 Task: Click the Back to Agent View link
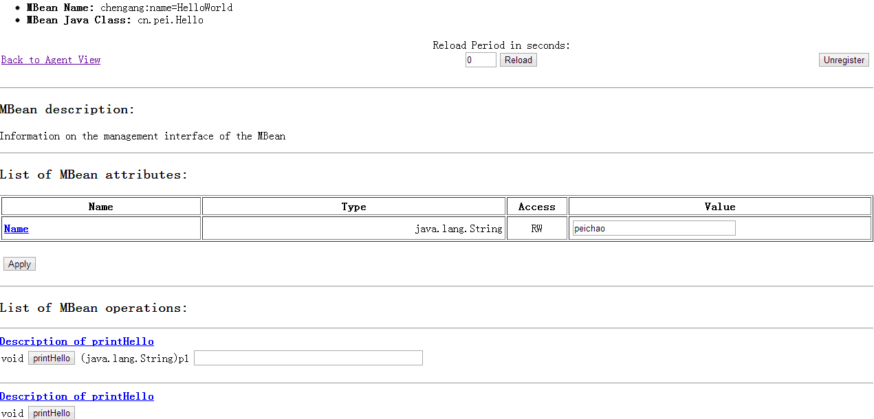click(x=51, y=60)
